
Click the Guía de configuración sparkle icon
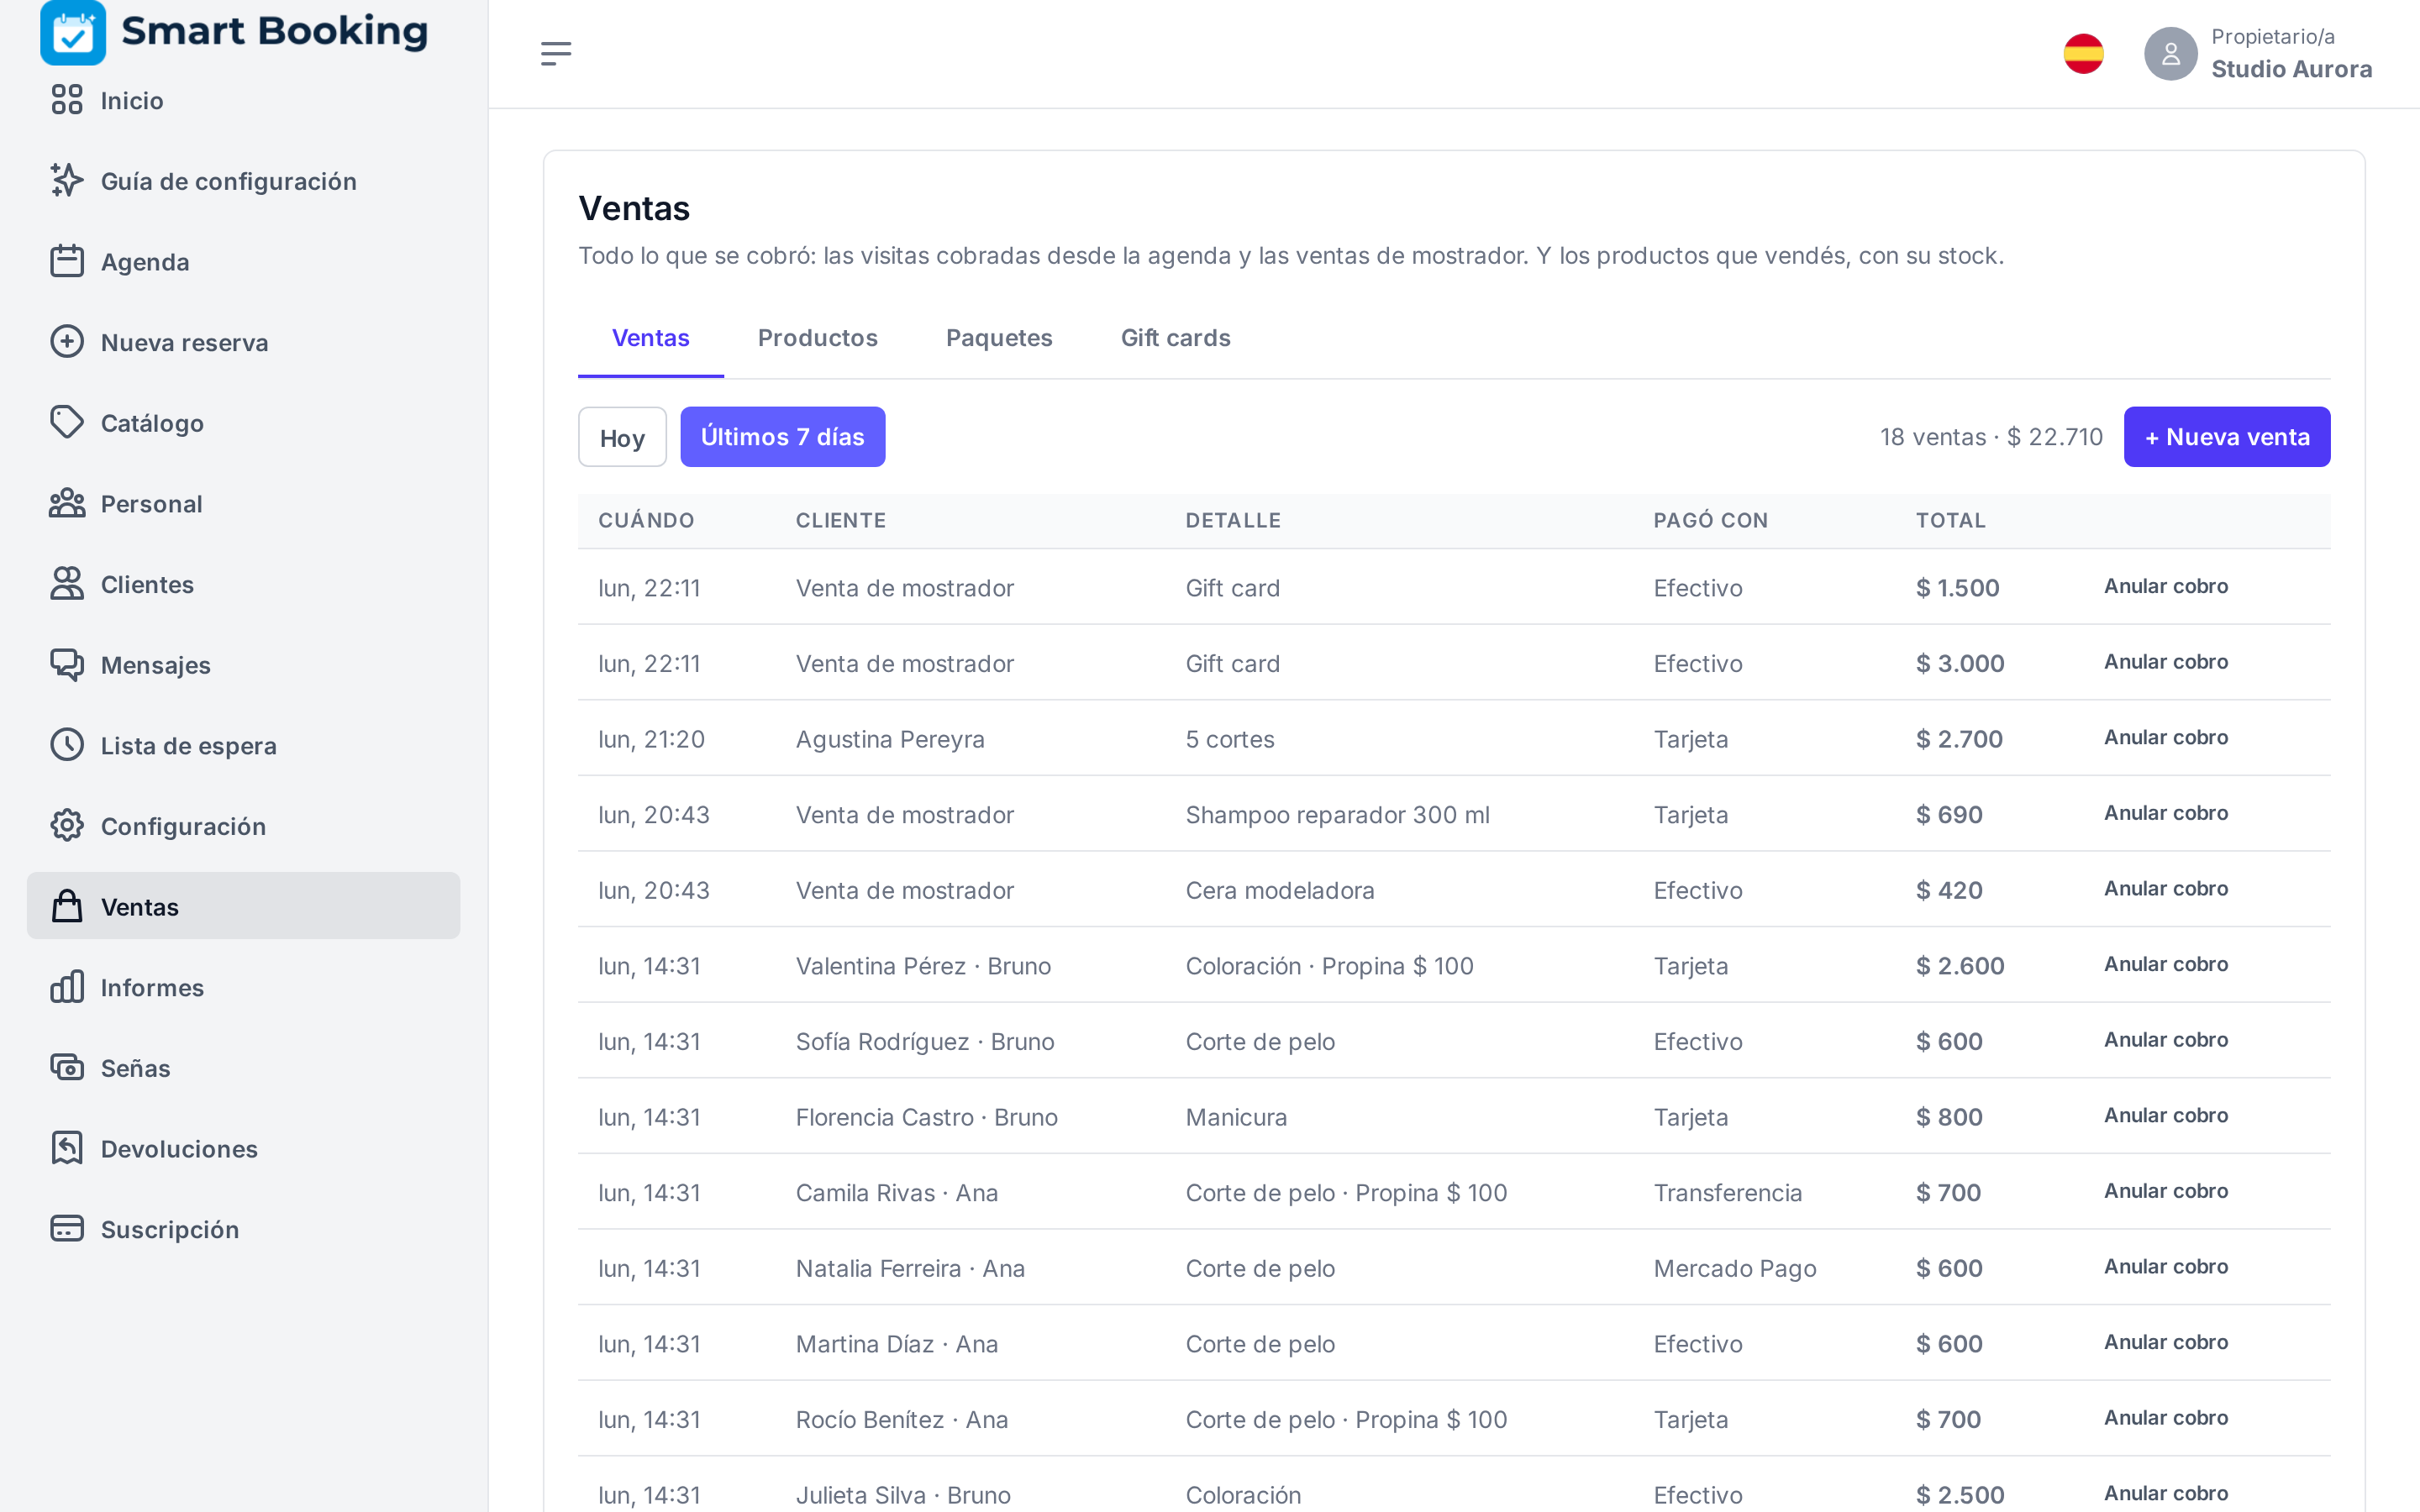click(67, 180)
